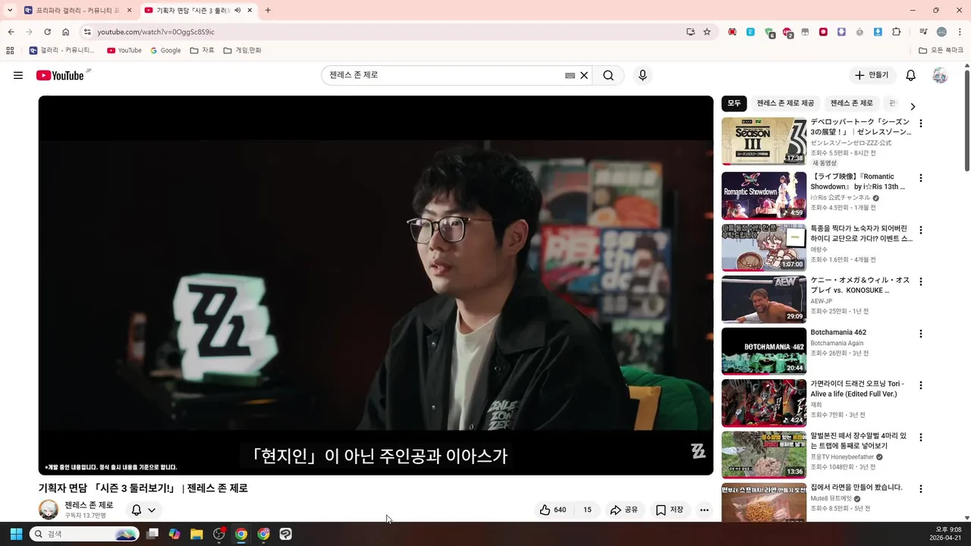Click the 만들기 create button
The image size is (971, 546).
click(x=872, y=75)
